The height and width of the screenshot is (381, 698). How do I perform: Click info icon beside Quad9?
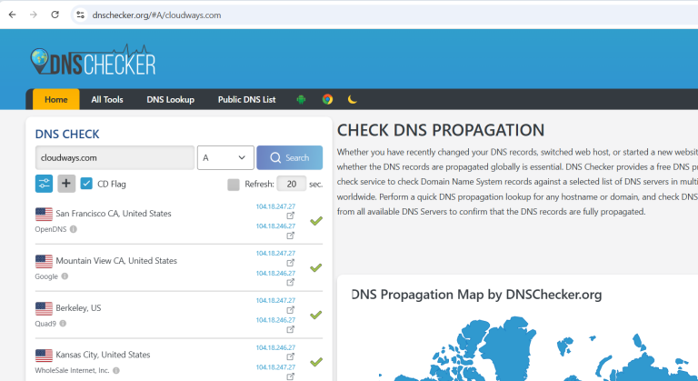click(x=63, y=324)
